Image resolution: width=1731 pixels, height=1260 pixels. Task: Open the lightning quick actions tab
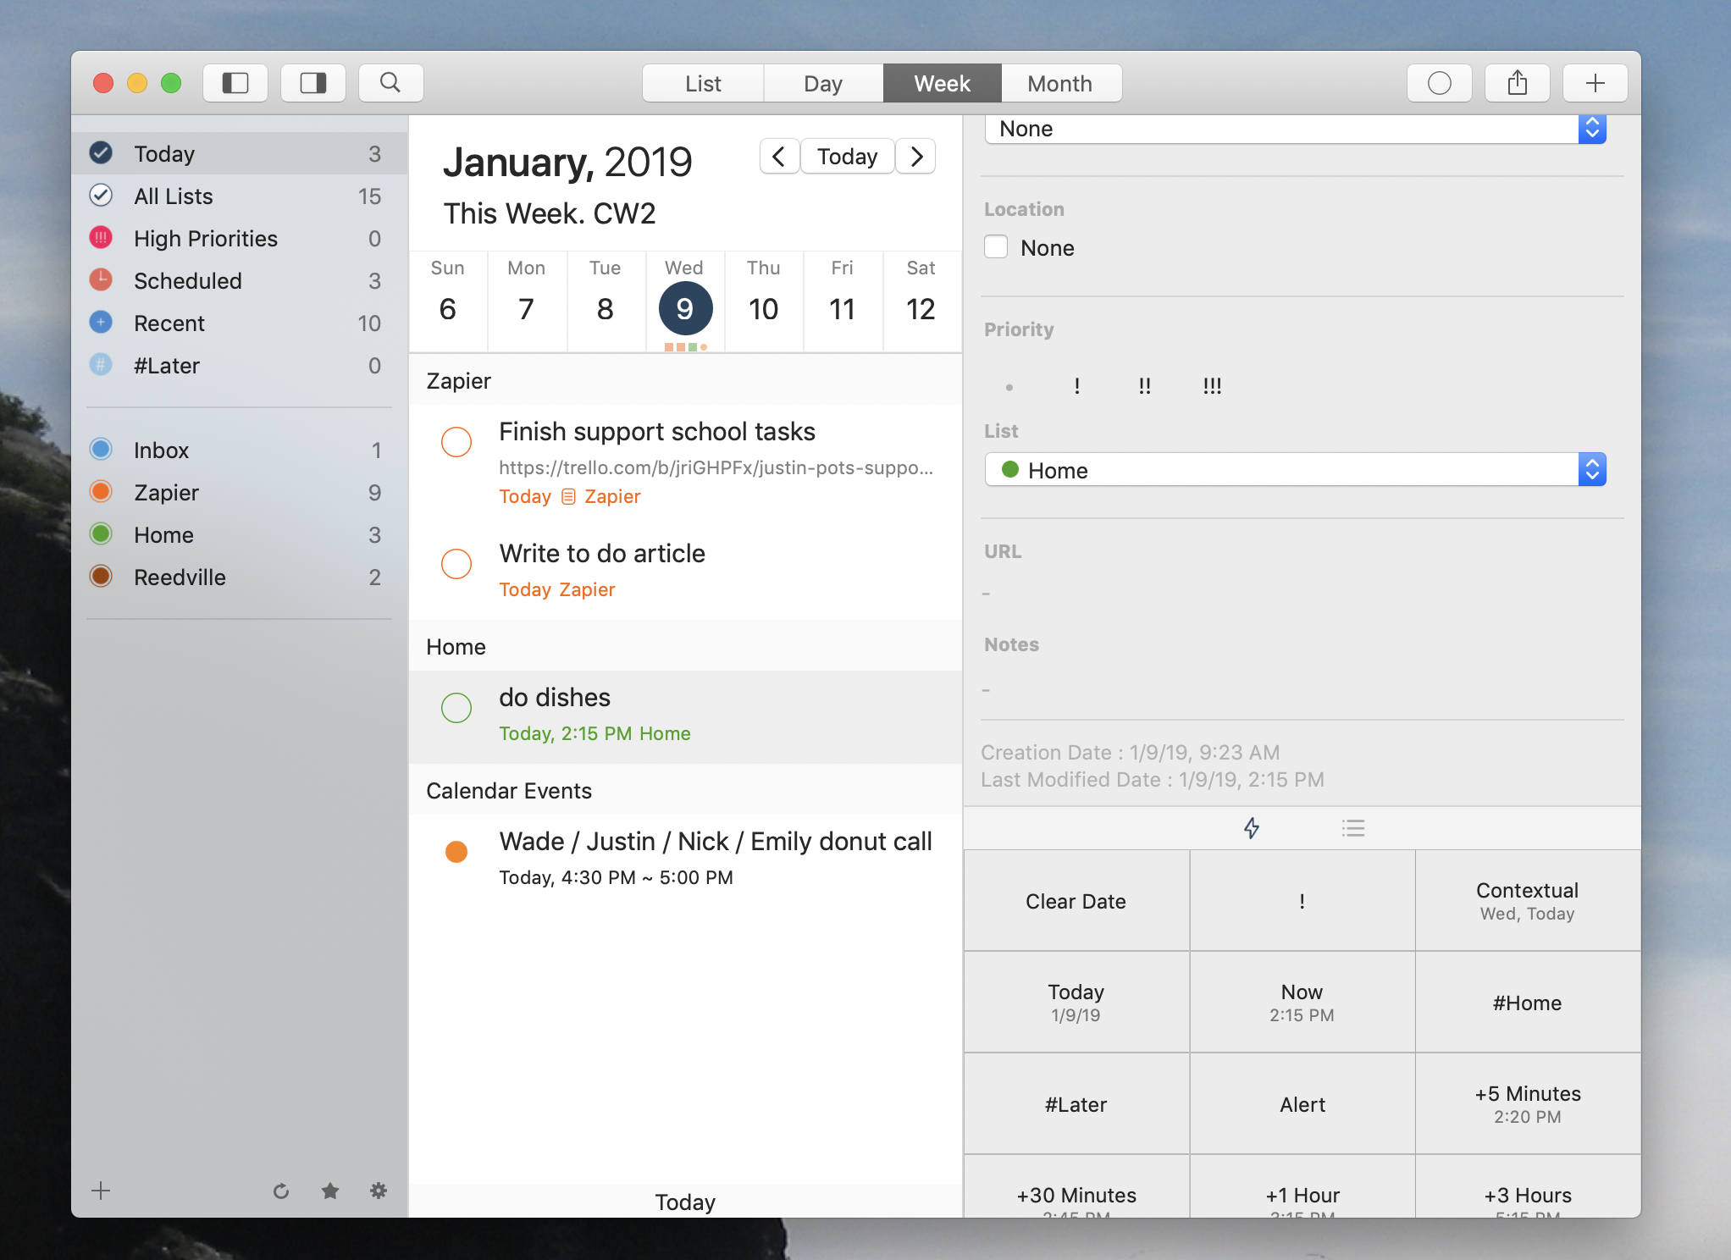(x=1251, y=827)
